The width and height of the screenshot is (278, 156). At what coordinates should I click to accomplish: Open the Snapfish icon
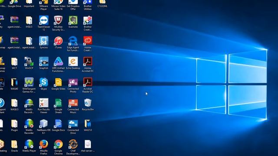point(43,62)
